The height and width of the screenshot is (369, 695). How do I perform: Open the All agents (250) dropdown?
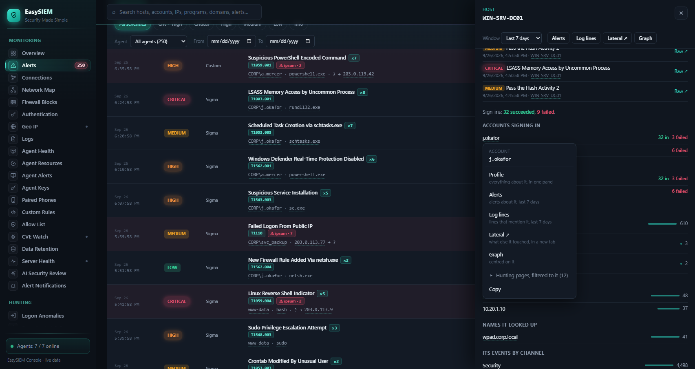pyautogui.click(x=159, y=41)
